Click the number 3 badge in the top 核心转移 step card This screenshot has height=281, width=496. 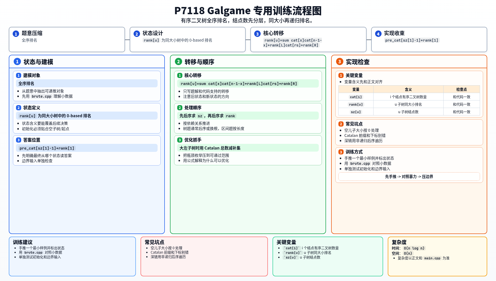257,34
